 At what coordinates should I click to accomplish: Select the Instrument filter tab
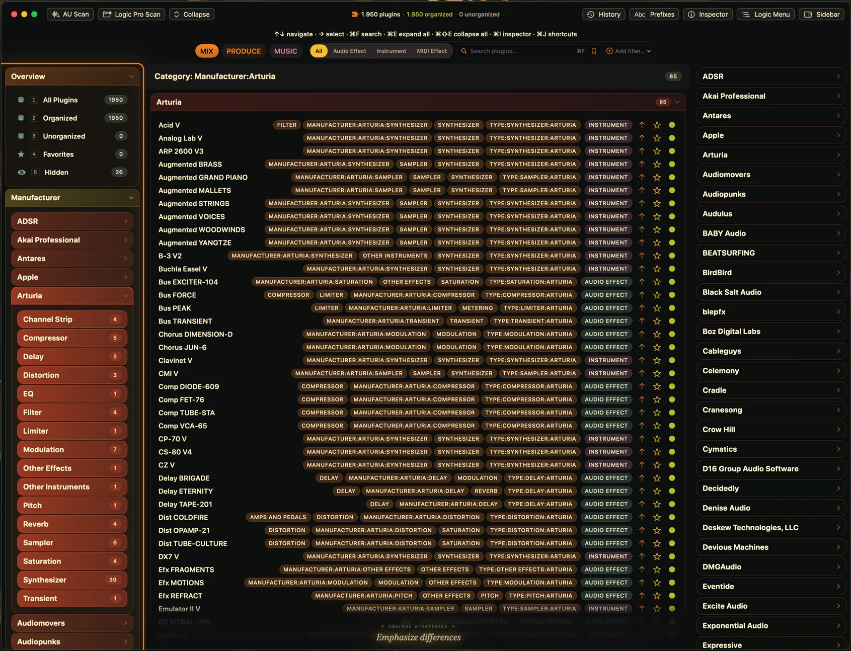click(391, 51)
